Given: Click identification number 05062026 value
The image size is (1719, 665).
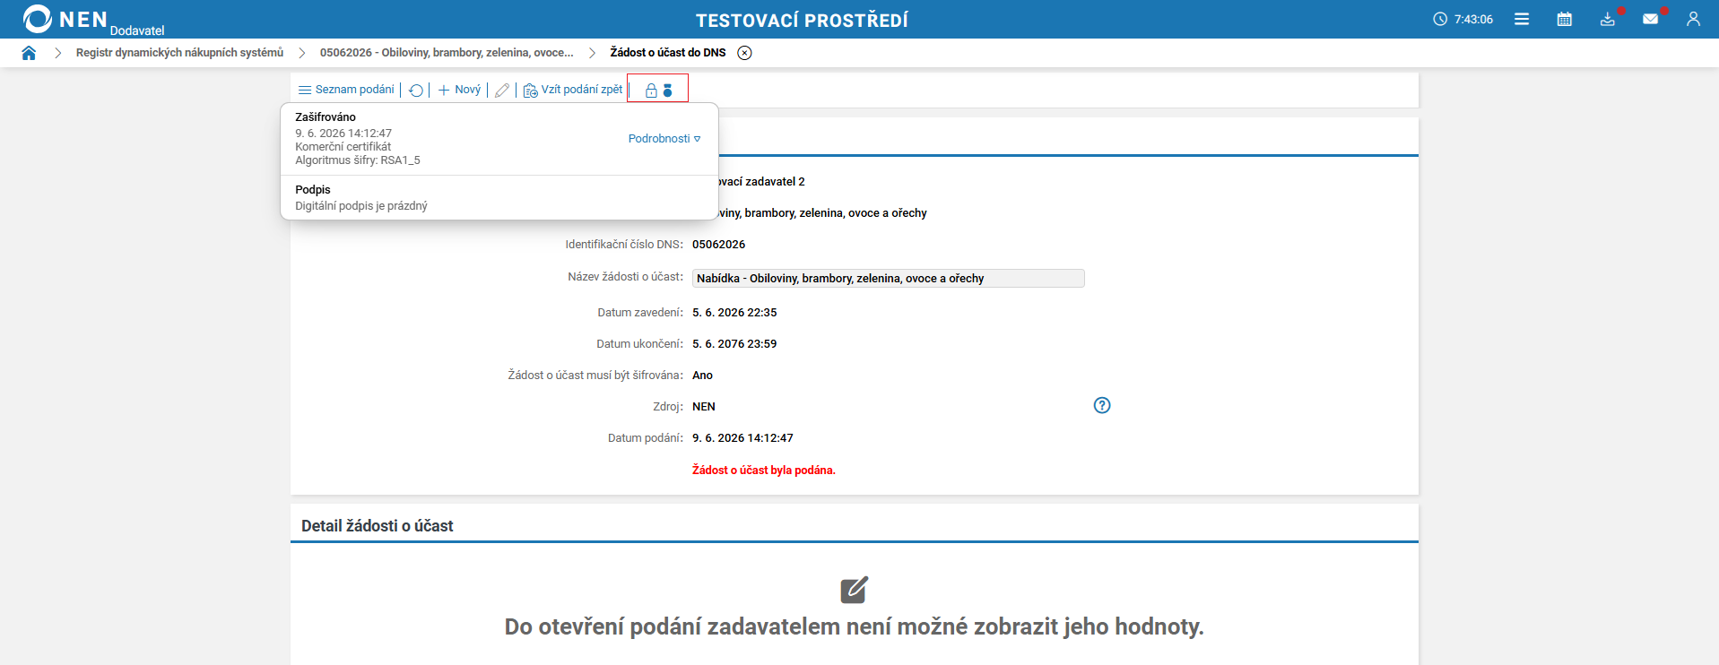Looking at the screenshot, I should (719, 245).
